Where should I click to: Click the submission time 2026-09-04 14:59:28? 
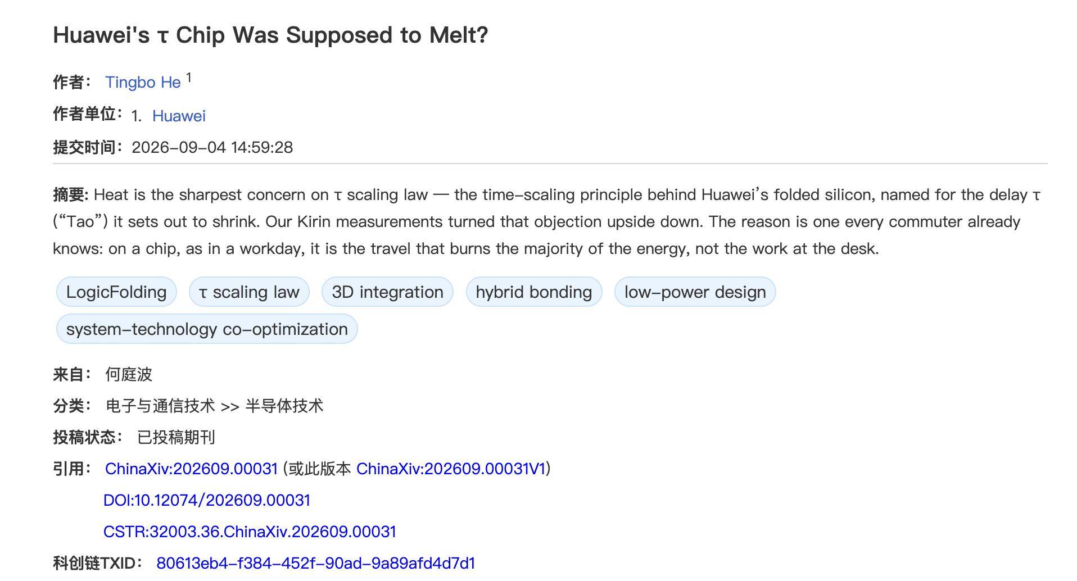[212, 147]
